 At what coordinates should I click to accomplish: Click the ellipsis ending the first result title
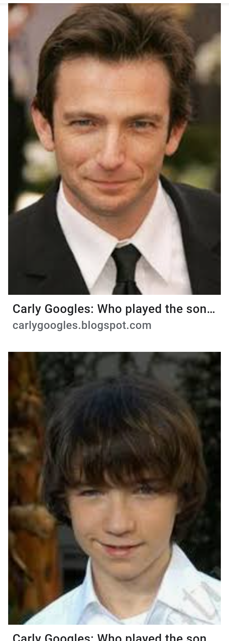click(x=211, y=309)
